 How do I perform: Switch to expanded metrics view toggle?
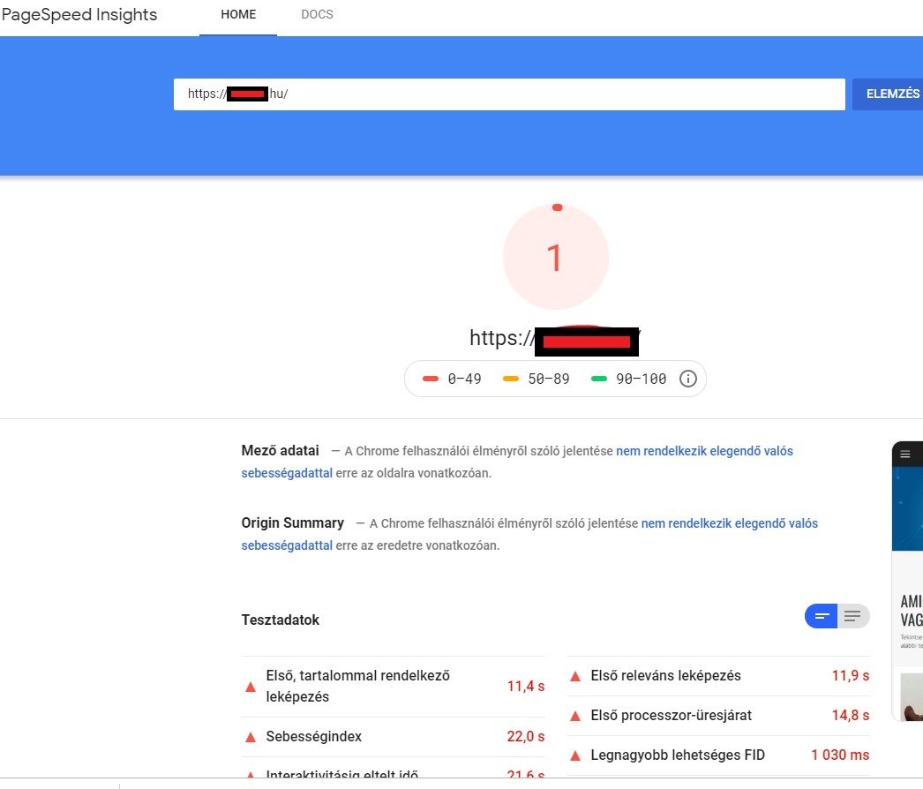pyautogui.click(x=852, y=616)
